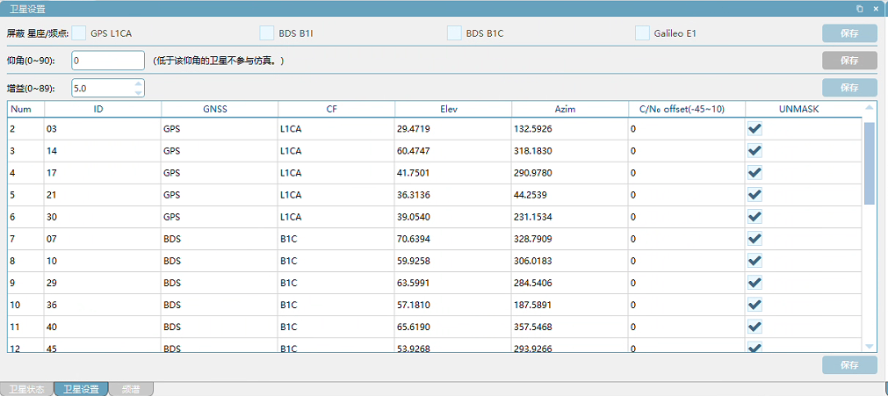This screenshot has height=396, width=888.
Task: Uncheck UNMASK for BDS satellite 07
Action: click(x=754, y=239)
